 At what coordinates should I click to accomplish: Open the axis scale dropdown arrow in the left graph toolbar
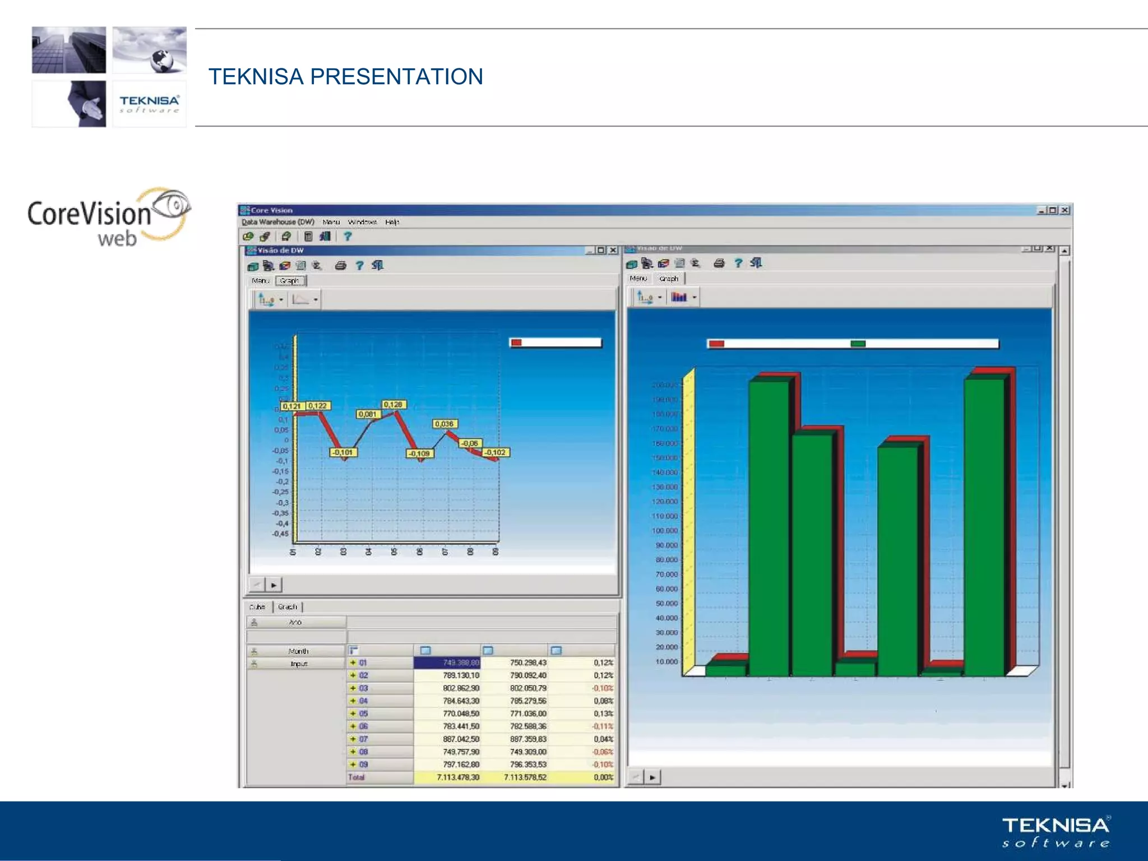click(x=281, y=300)
